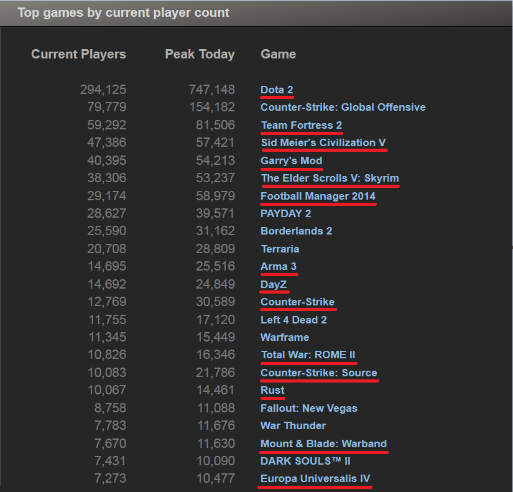Click the Current Players column header
Screen dimensions: 513x492
(x=78, y=54)
